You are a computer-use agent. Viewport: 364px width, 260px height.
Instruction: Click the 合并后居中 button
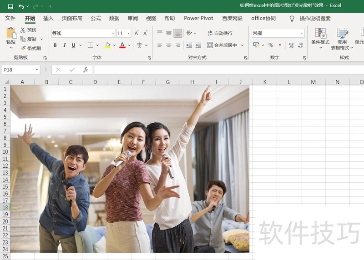point(222,45)
